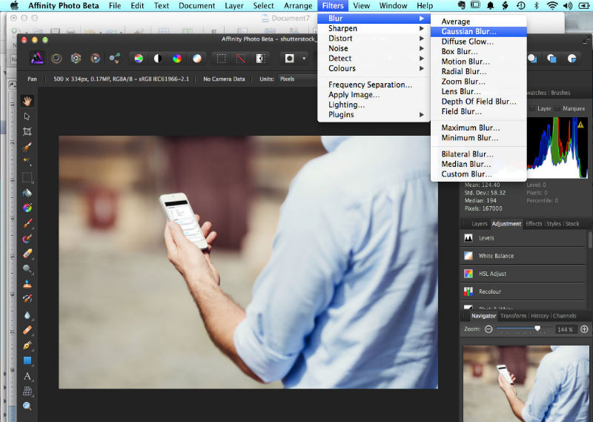Click the zoom in plus button
The image size is (593, 422).
coord(584,329)
